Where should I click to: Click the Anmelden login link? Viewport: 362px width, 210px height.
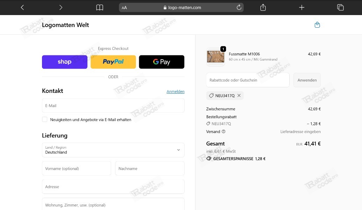(x=175, y=92)
